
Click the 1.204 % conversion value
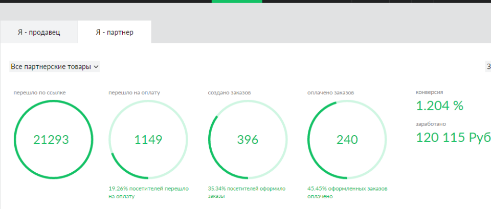tap(439, 106)
